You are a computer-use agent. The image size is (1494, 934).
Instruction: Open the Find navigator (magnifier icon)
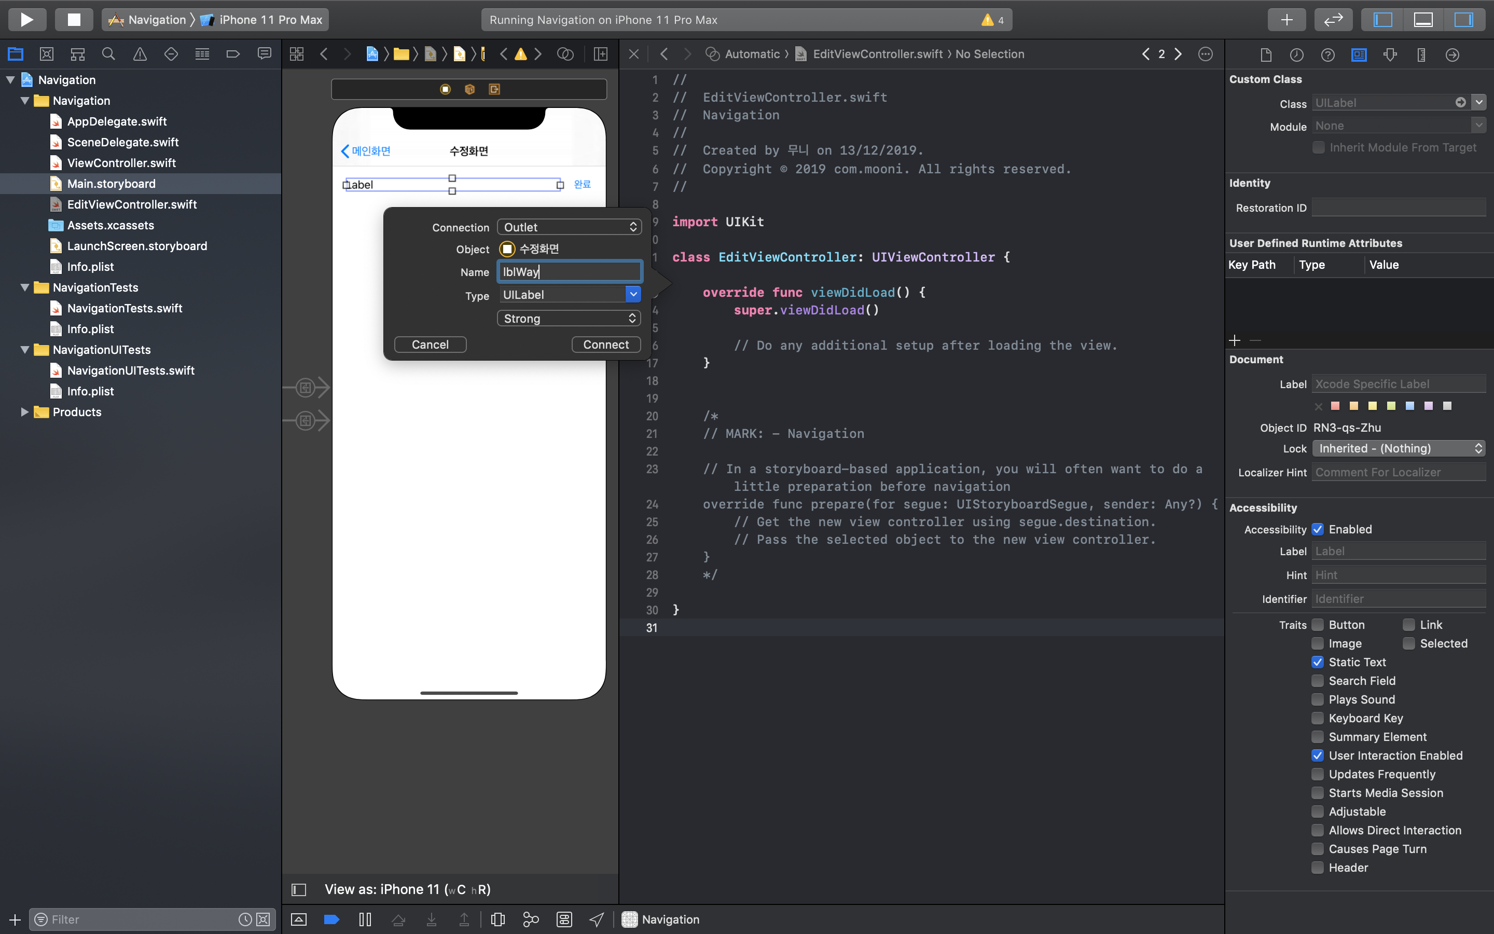(x=108, y=54)
